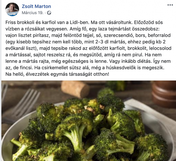Viewport: 176px width, 161px height.
Task: Click the wine cork in the photo
Action: pyautogui.click(x=75, y=89)
